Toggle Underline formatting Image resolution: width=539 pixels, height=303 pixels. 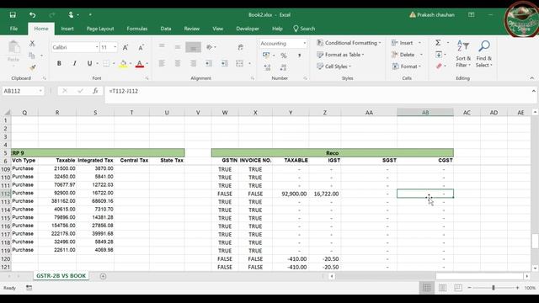click(89, 63)
